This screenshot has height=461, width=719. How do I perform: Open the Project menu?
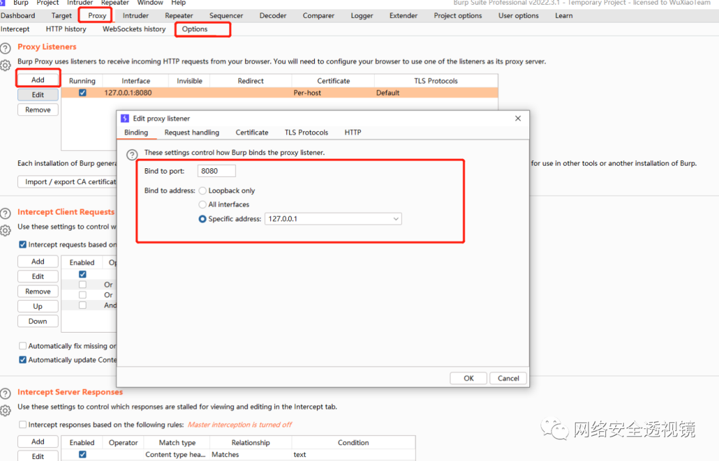(48, 3)
